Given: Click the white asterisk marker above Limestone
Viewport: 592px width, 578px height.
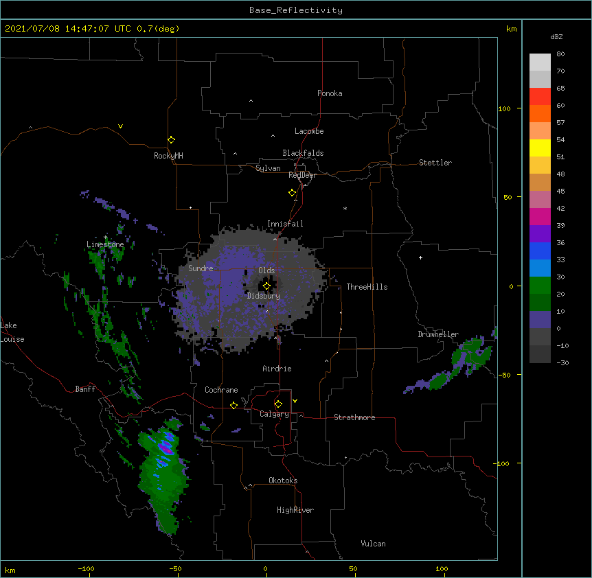Looking at the screenshot, I should pyautogui.click(x=106, y=238).
